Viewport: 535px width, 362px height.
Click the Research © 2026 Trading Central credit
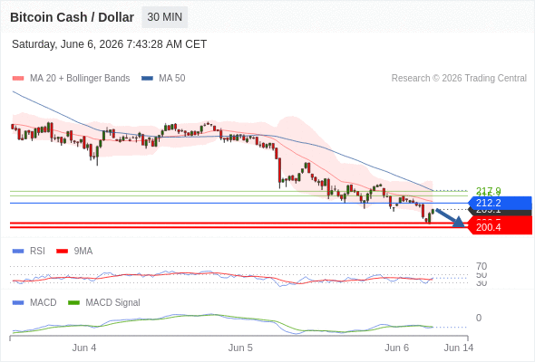tap(459, 79)
